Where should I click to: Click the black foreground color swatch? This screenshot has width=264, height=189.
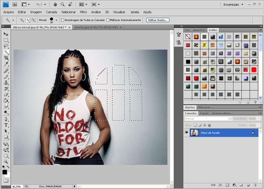(5, 172)
